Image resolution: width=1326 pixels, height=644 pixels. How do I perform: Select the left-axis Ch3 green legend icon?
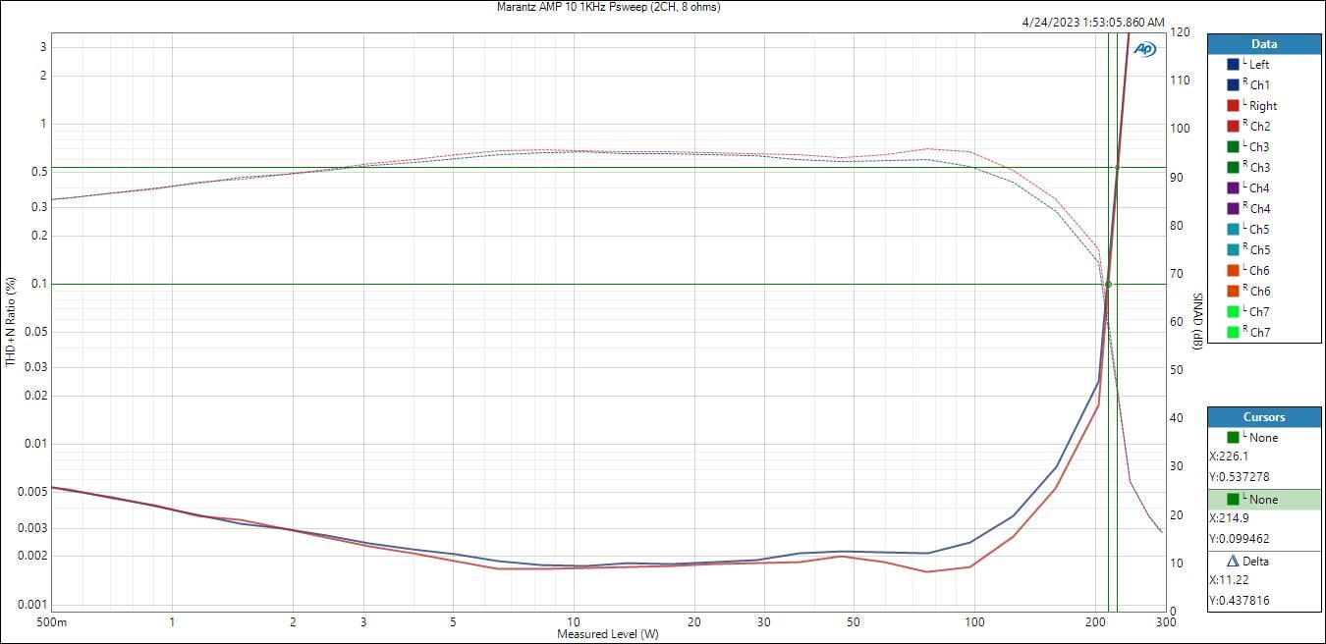pos(1233,147)
